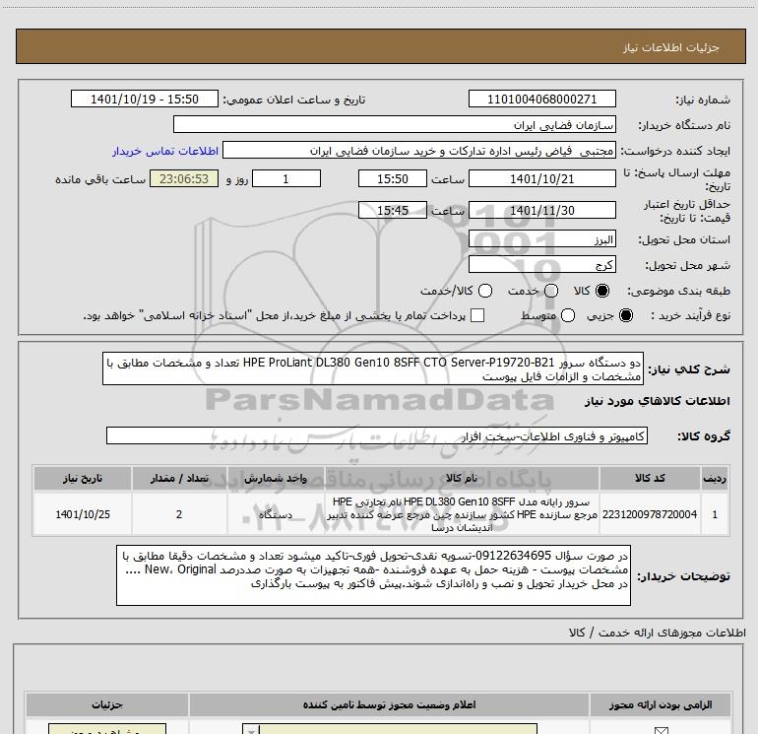Click the اطلاعات مجوزهای ارائه خدمت heading
The width and height of the screenshot is (758, 734).
pyautogui.click(x=658, y=633)
